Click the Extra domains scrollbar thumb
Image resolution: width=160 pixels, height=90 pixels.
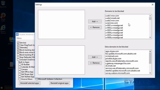(150, 58)
